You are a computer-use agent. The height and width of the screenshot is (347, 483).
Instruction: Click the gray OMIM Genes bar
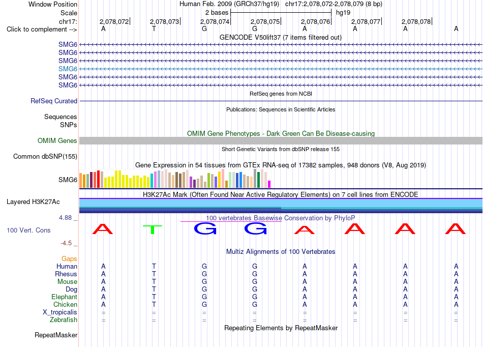click(281, 141)
